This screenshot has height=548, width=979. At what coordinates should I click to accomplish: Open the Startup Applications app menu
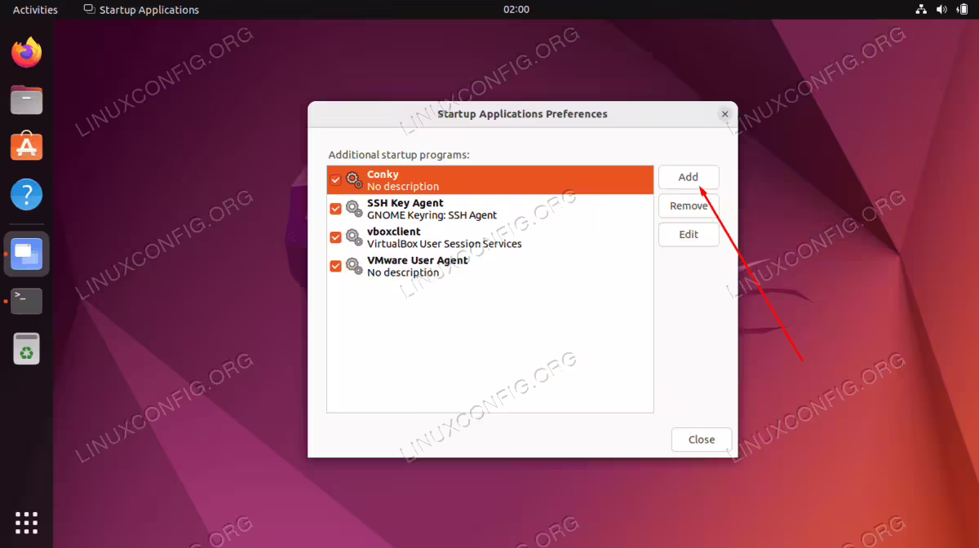click(x=141, y=10)
